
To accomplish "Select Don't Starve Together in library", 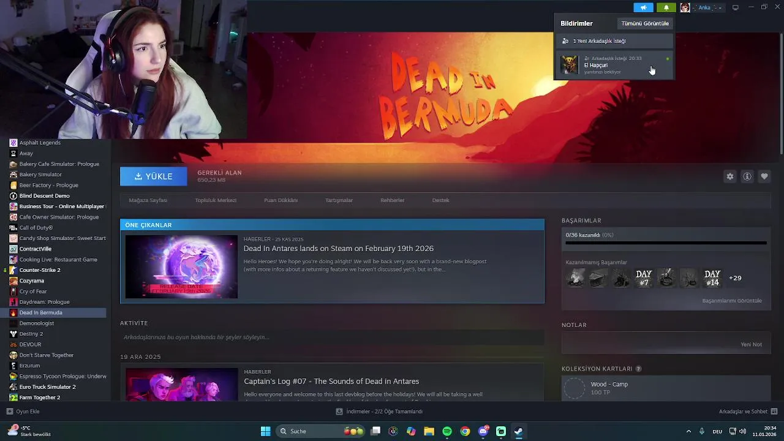I will pos(47,355).
